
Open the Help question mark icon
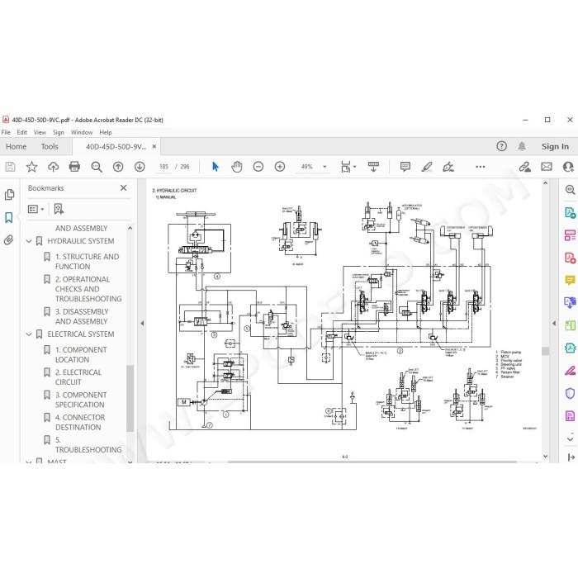pyautogui.click(x=501, y=146)
